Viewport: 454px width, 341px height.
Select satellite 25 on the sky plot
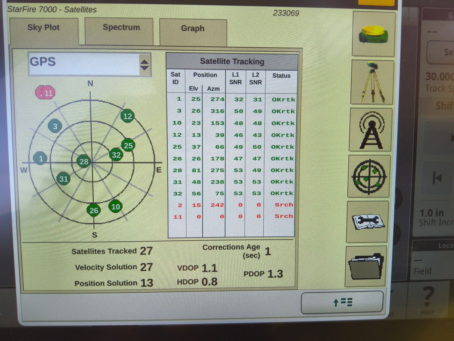pos(128,145)
